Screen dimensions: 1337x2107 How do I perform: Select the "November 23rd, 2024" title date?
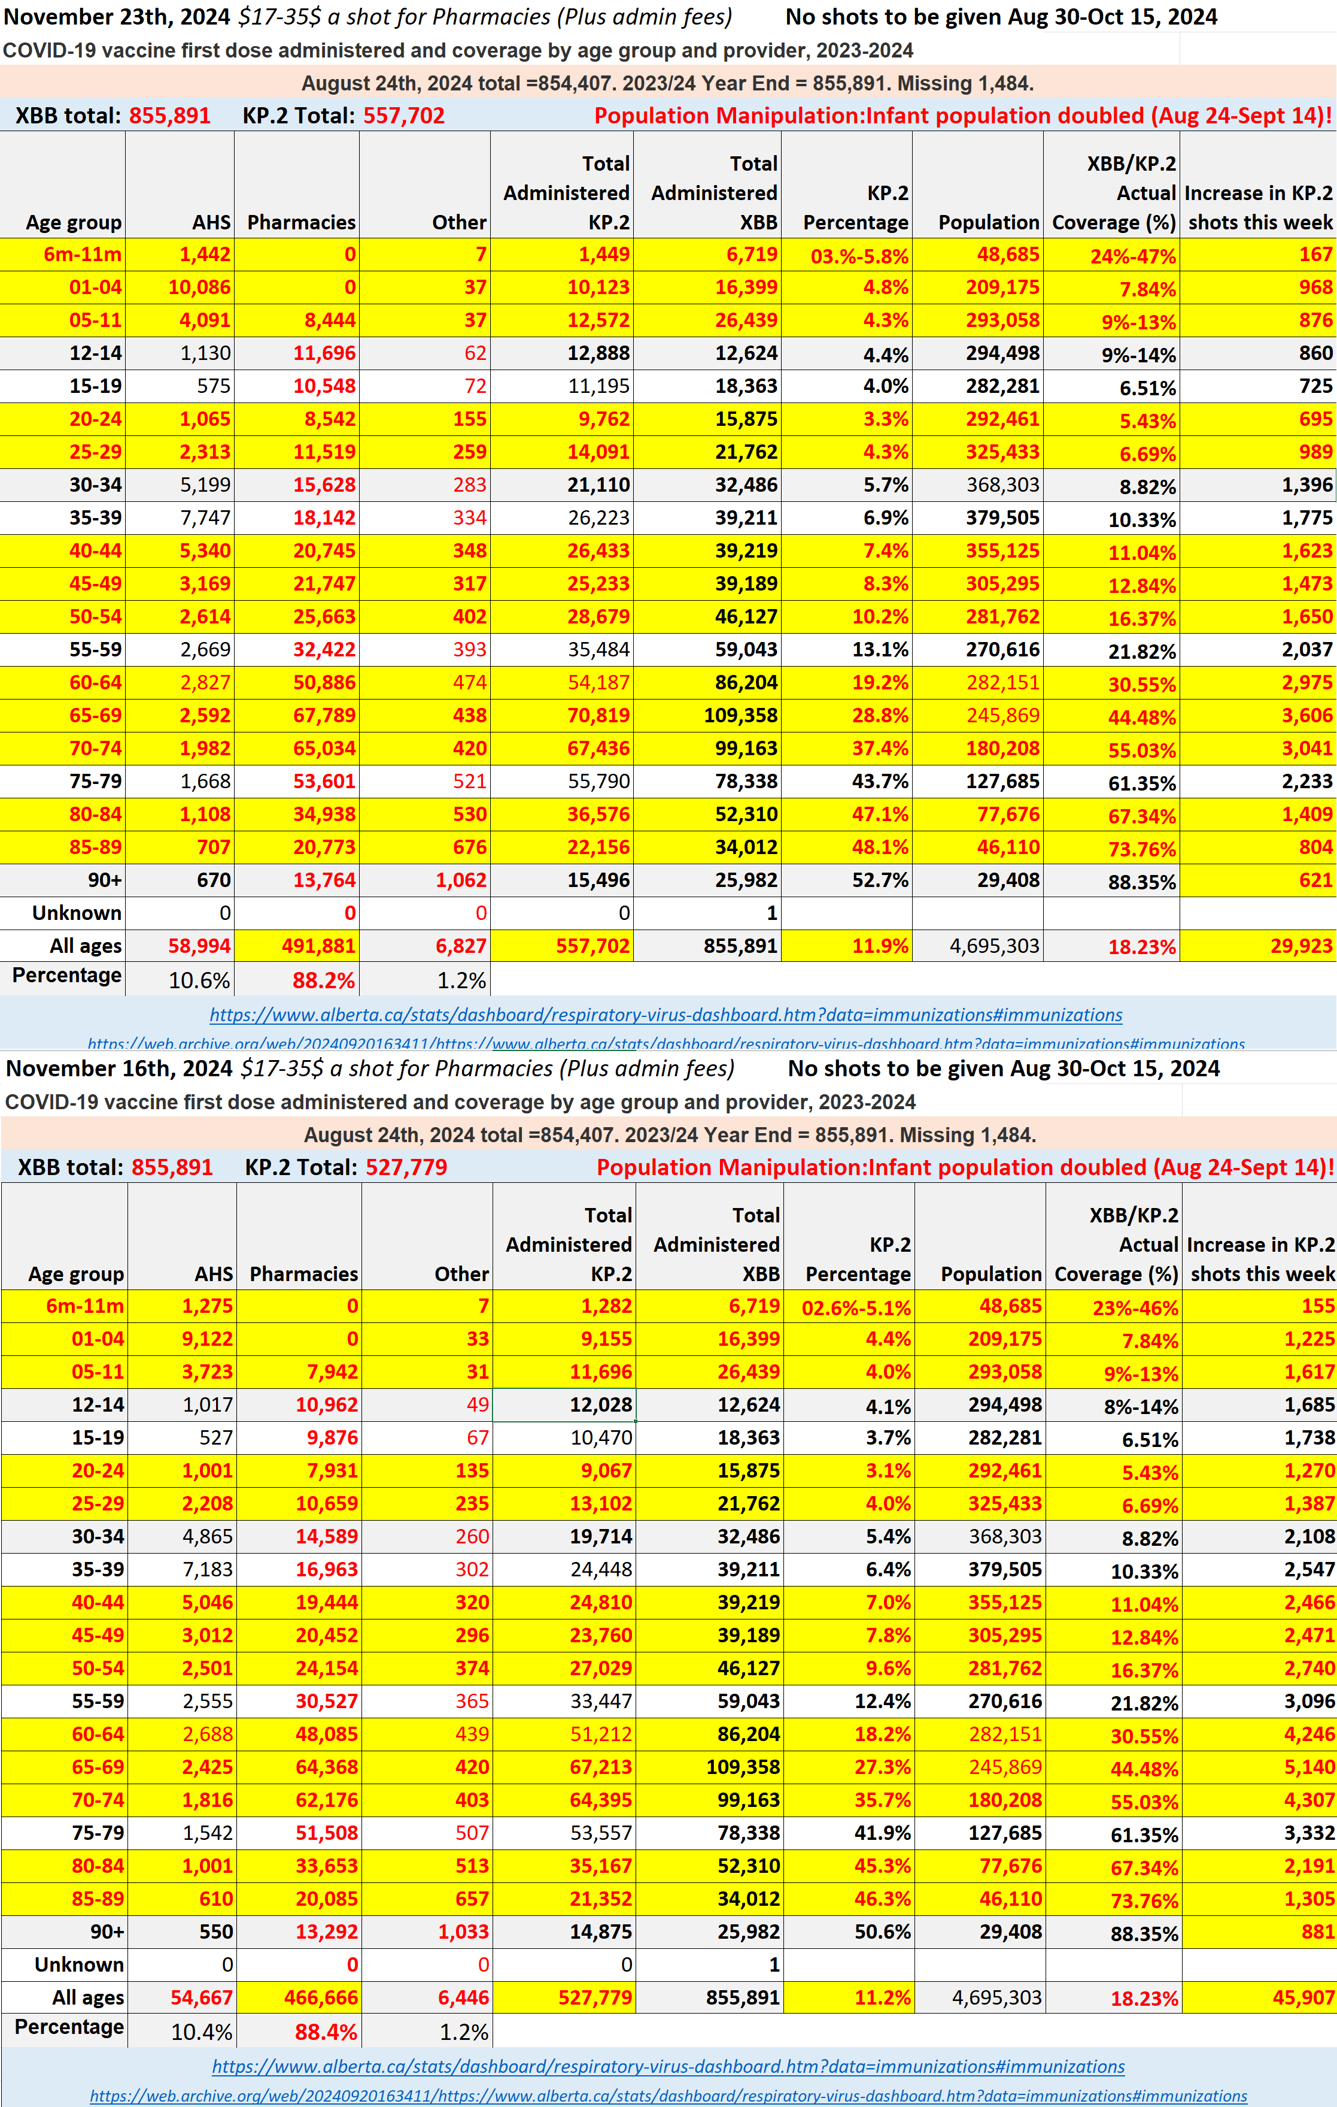click(x=117, y=17)
